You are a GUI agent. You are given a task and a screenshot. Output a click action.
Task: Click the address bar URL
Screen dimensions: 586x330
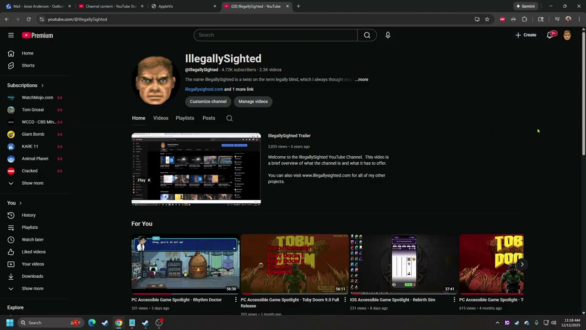pyautogui.click(x=77, y=19)
